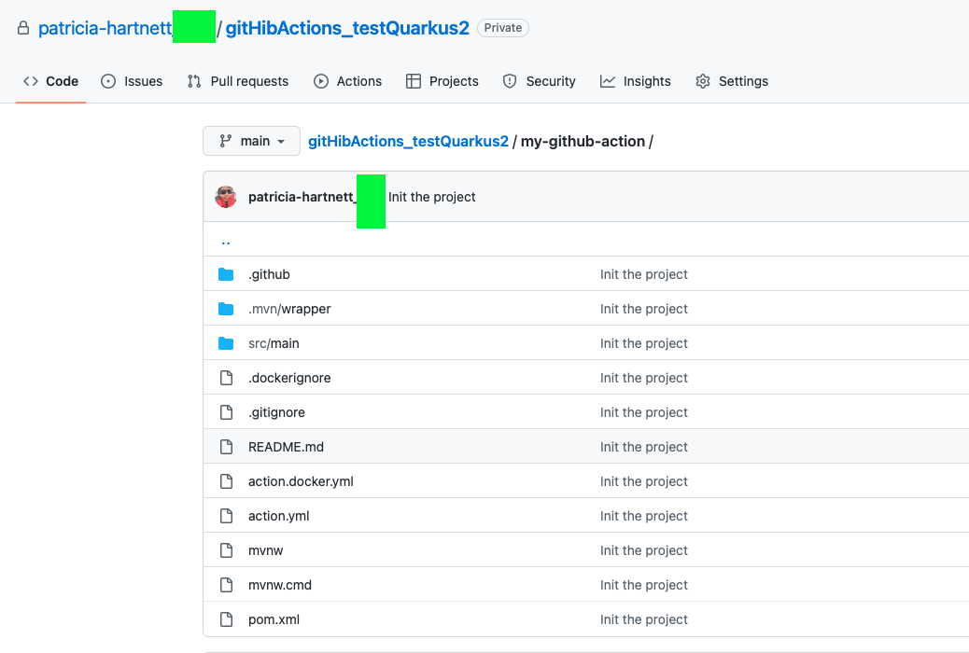969x653 pixels.
Task: Click the README.md file icon
Action: tap(226, 447)
